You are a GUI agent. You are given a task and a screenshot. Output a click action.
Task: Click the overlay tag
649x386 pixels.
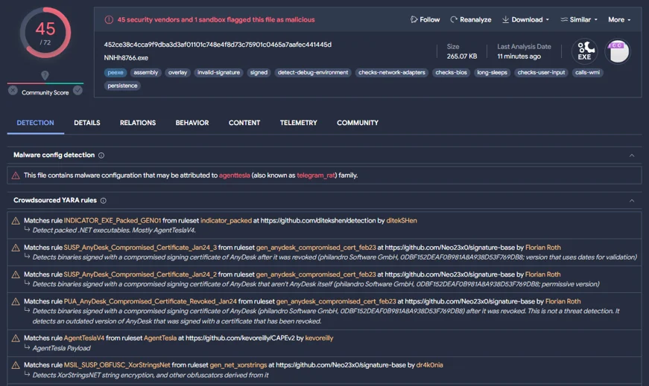click(x=177, y=72)
